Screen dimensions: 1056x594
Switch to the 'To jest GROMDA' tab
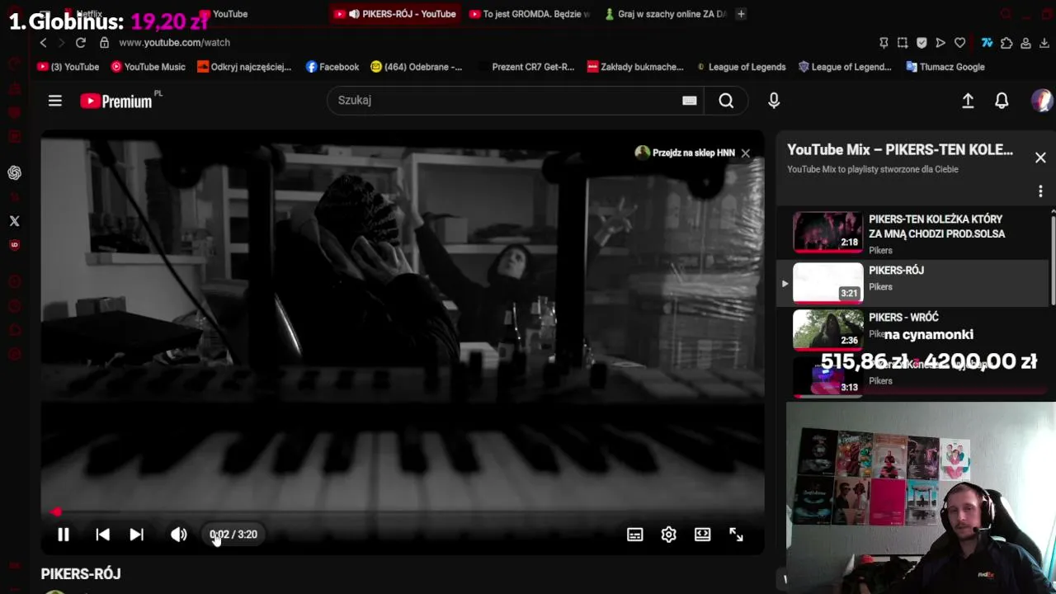tap(529, 14)
